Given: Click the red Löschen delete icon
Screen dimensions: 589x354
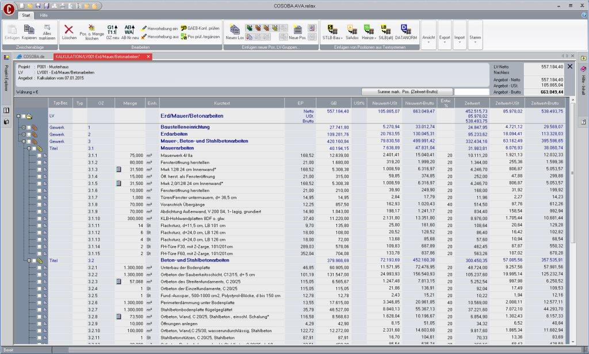Looking at the screenshot, I should (69, 29).
